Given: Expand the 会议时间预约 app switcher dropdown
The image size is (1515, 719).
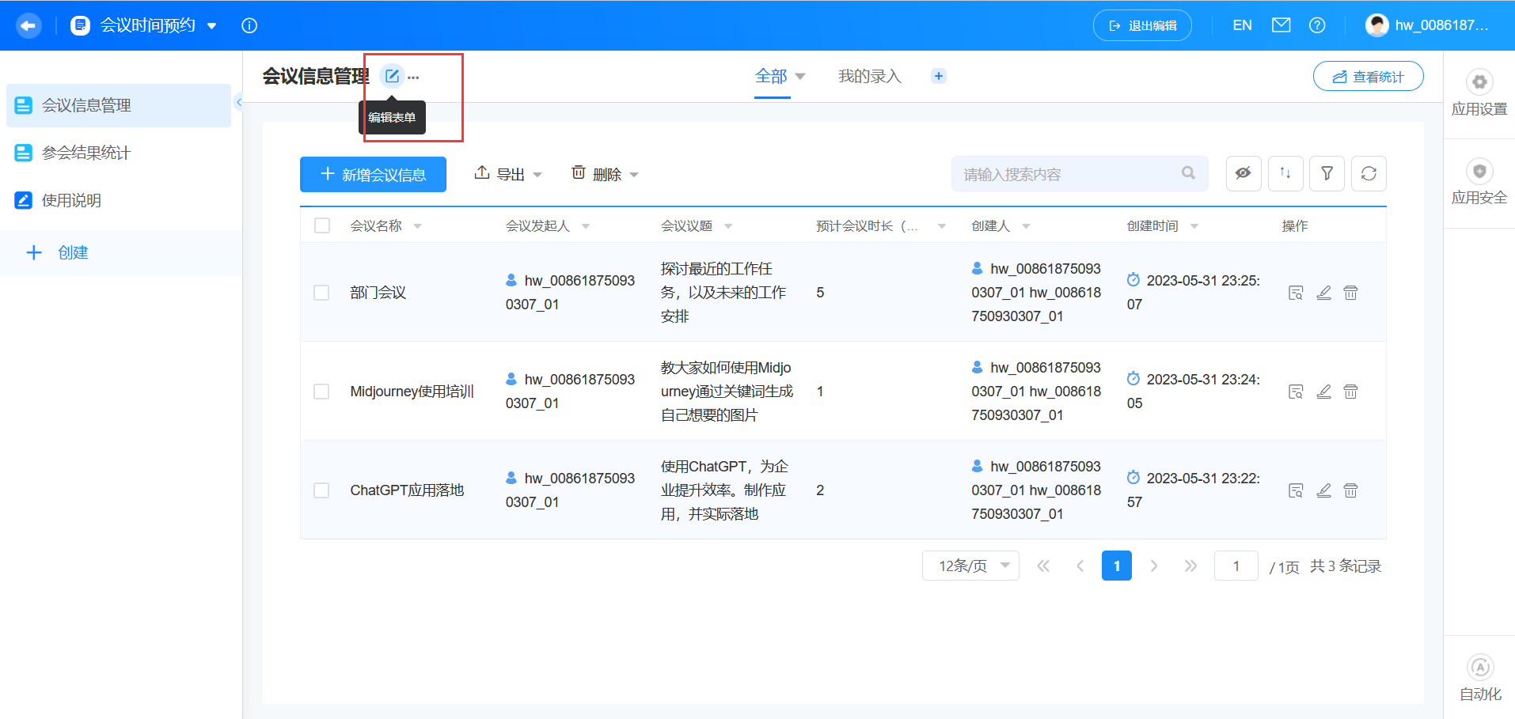Looking at the screenshot, I should tap(211, 25).
